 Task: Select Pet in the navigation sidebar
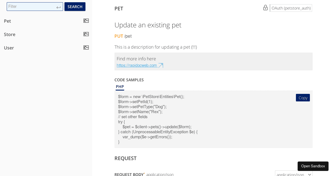[7, 21]
